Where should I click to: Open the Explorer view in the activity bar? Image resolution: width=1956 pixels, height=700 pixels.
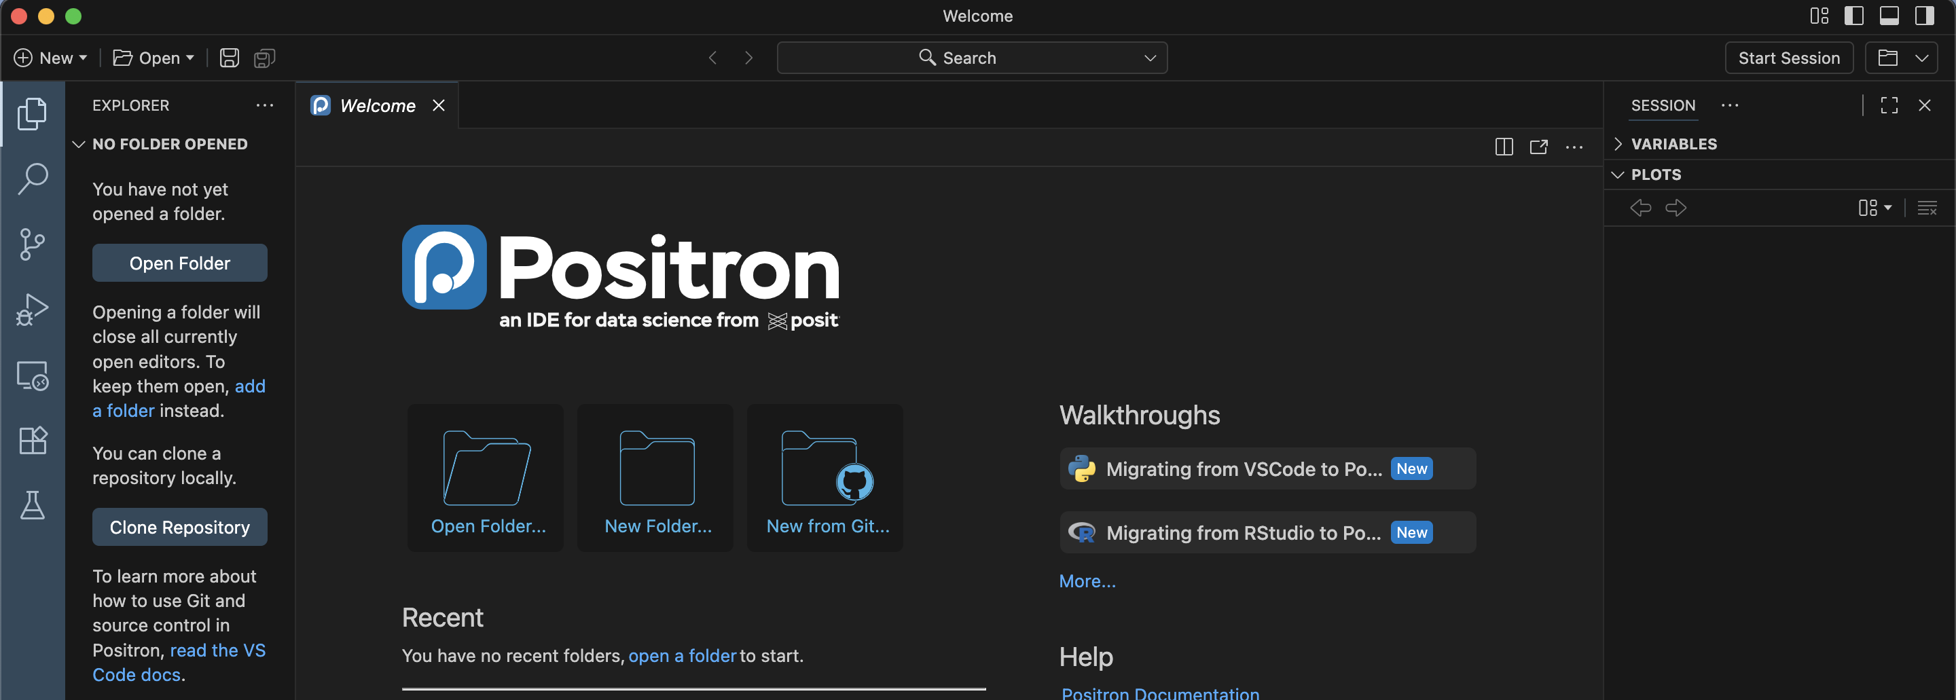click(x=32, y=113)
